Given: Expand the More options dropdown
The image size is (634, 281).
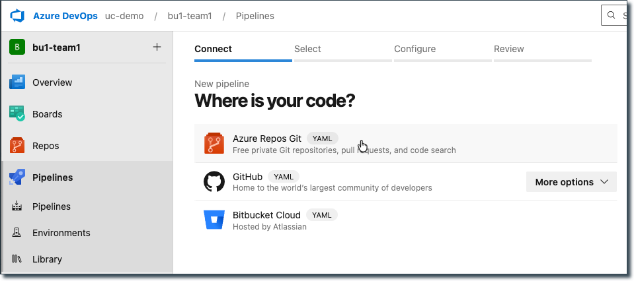Looking at the screenshot, I should coord(571,182).
